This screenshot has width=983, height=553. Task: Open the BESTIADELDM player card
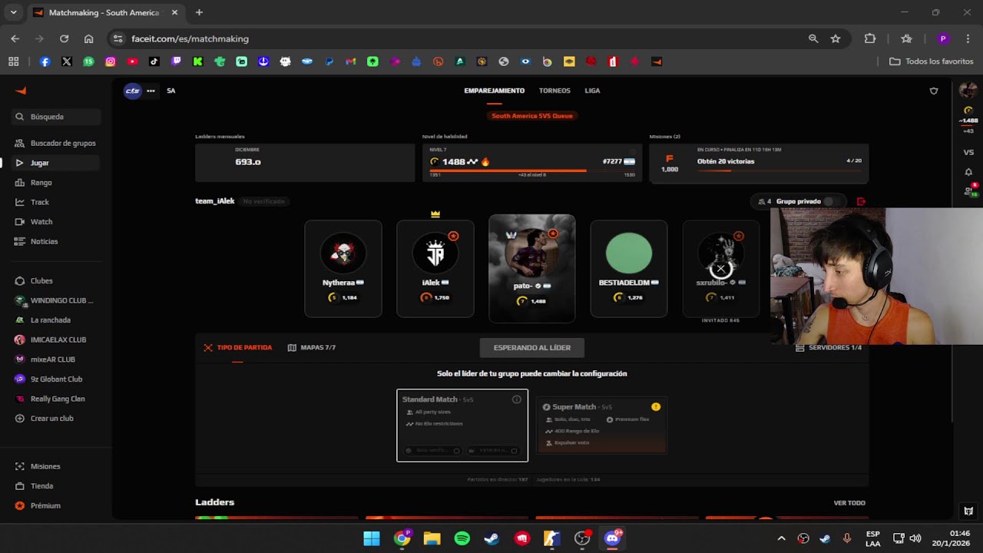629,269
